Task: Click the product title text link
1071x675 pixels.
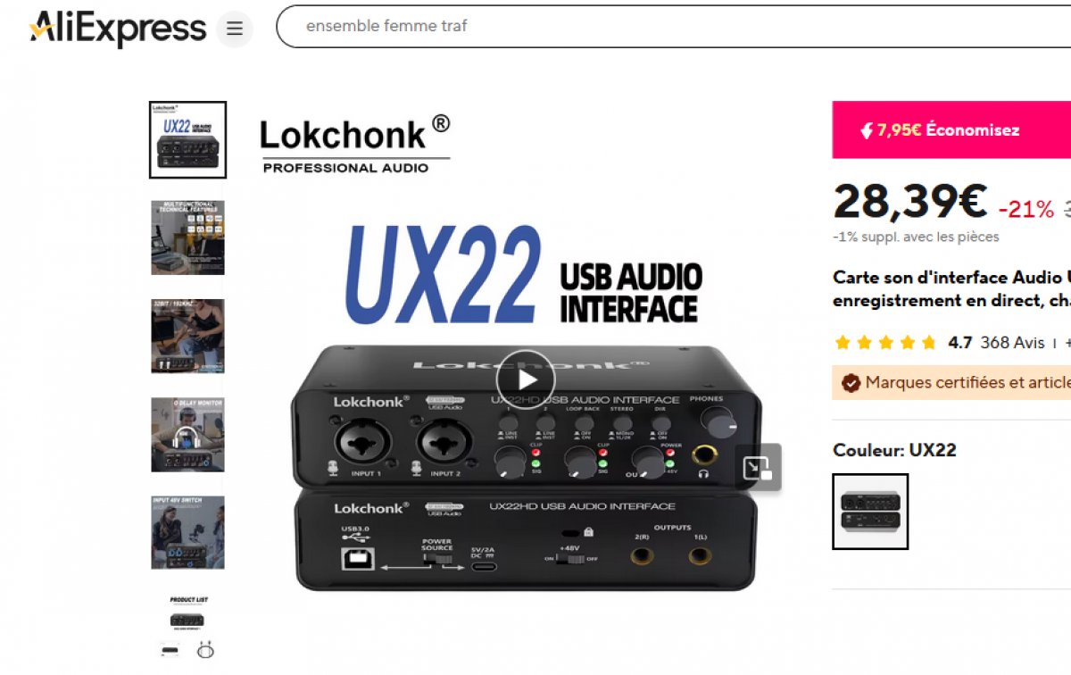Action: click(951, 289)
